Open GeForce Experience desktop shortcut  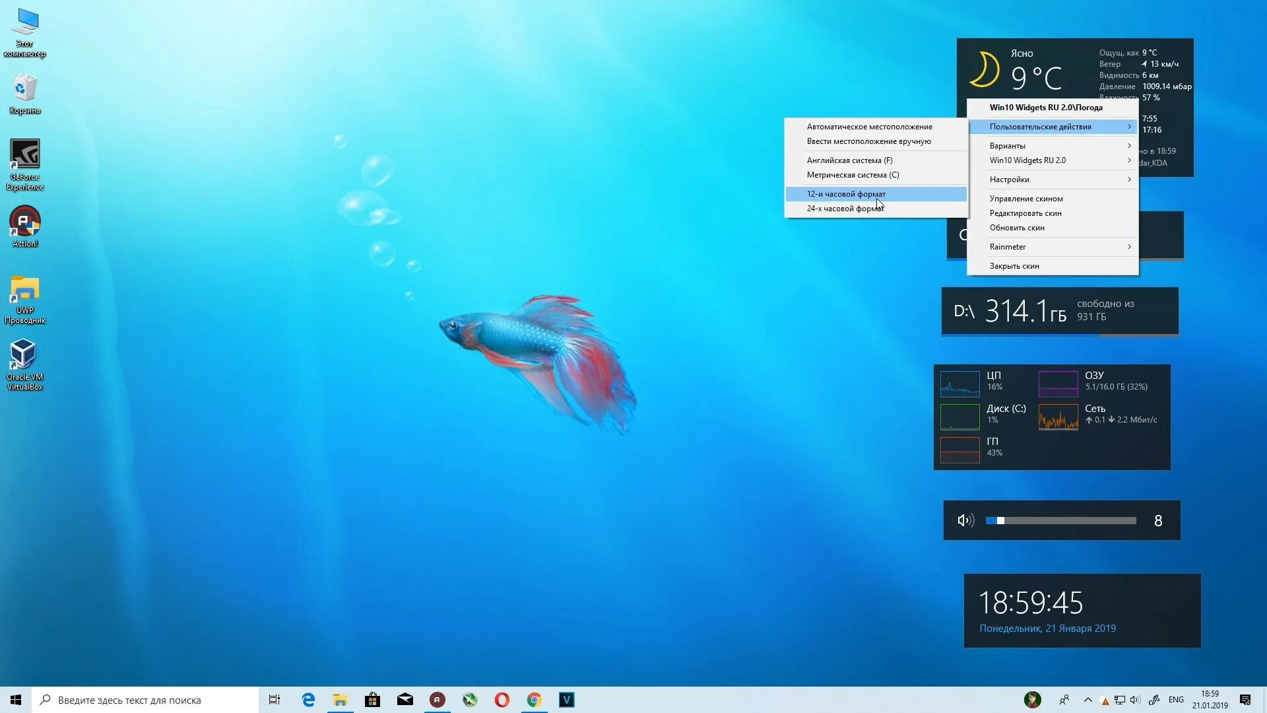24,154
